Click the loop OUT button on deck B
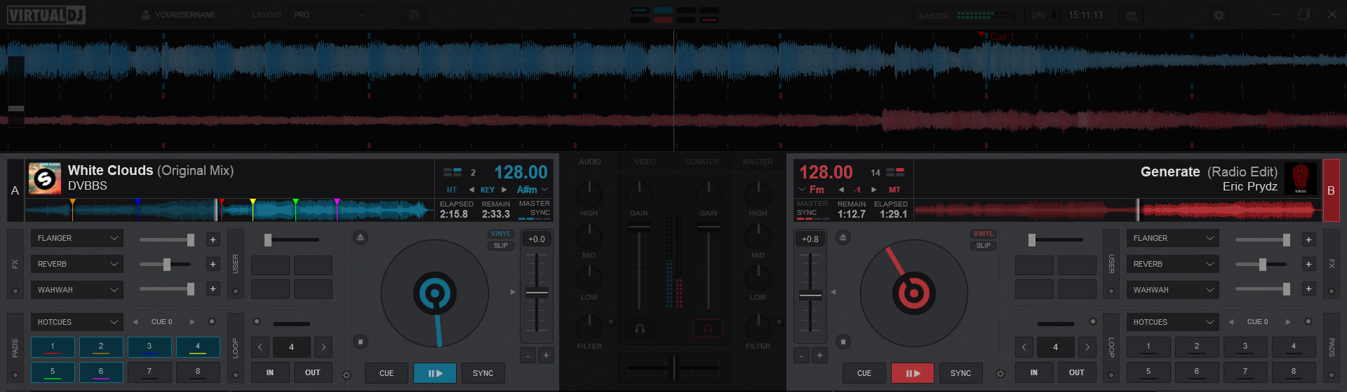 click(x=1076, y=372)
